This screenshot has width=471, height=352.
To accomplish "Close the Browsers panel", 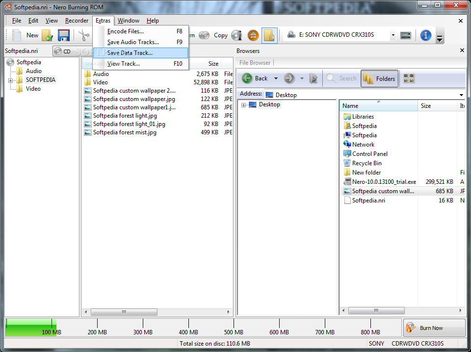I will tap(462, 50).
